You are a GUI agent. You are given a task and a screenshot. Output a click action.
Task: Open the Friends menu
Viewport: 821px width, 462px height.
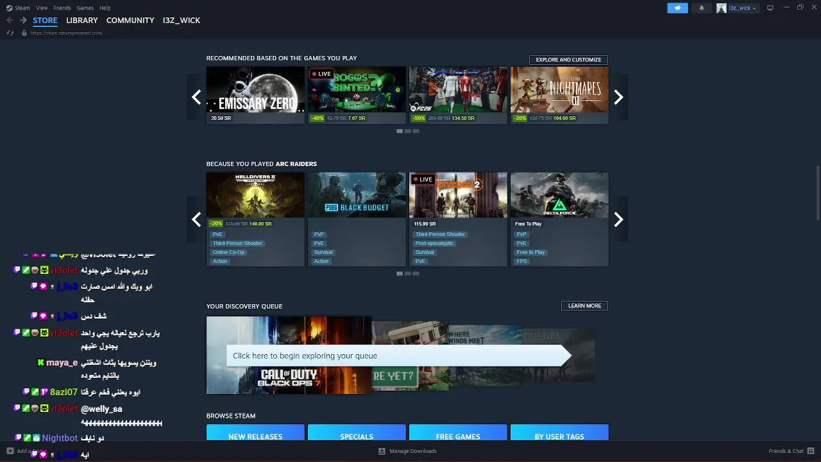[62, 8]
